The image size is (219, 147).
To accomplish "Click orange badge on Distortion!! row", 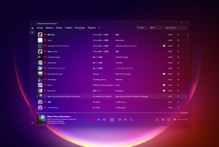I will (x=164, y=91).
